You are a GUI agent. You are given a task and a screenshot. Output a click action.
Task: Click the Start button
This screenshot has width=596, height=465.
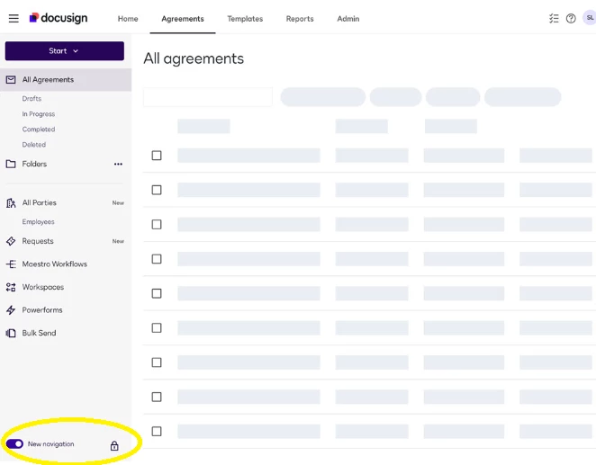pos(65,51)
